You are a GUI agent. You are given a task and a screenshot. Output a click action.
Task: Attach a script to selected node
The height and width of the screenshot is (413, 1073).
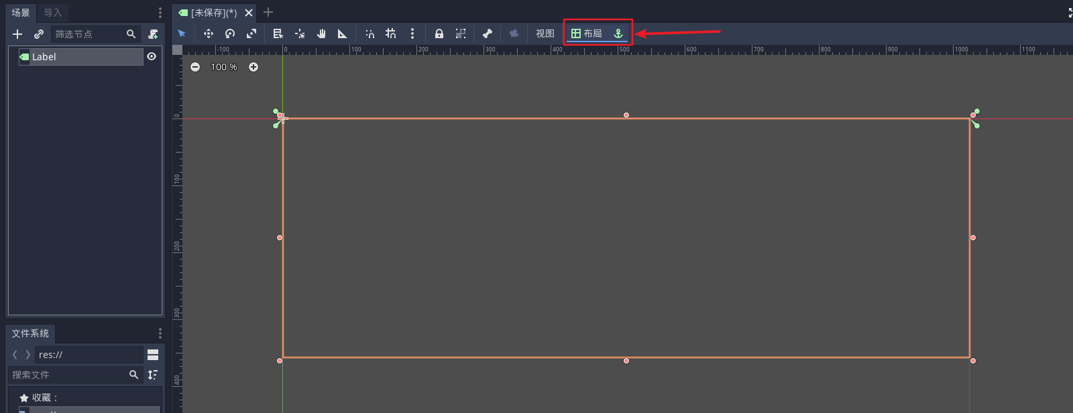[x=153, y=34]
